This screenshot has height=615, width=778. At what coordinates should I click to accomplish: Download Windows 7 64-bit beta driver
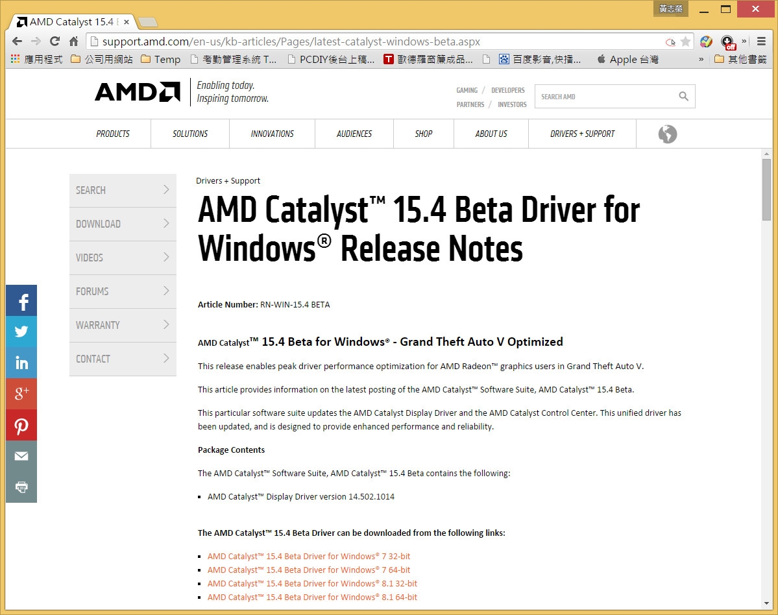309,570
